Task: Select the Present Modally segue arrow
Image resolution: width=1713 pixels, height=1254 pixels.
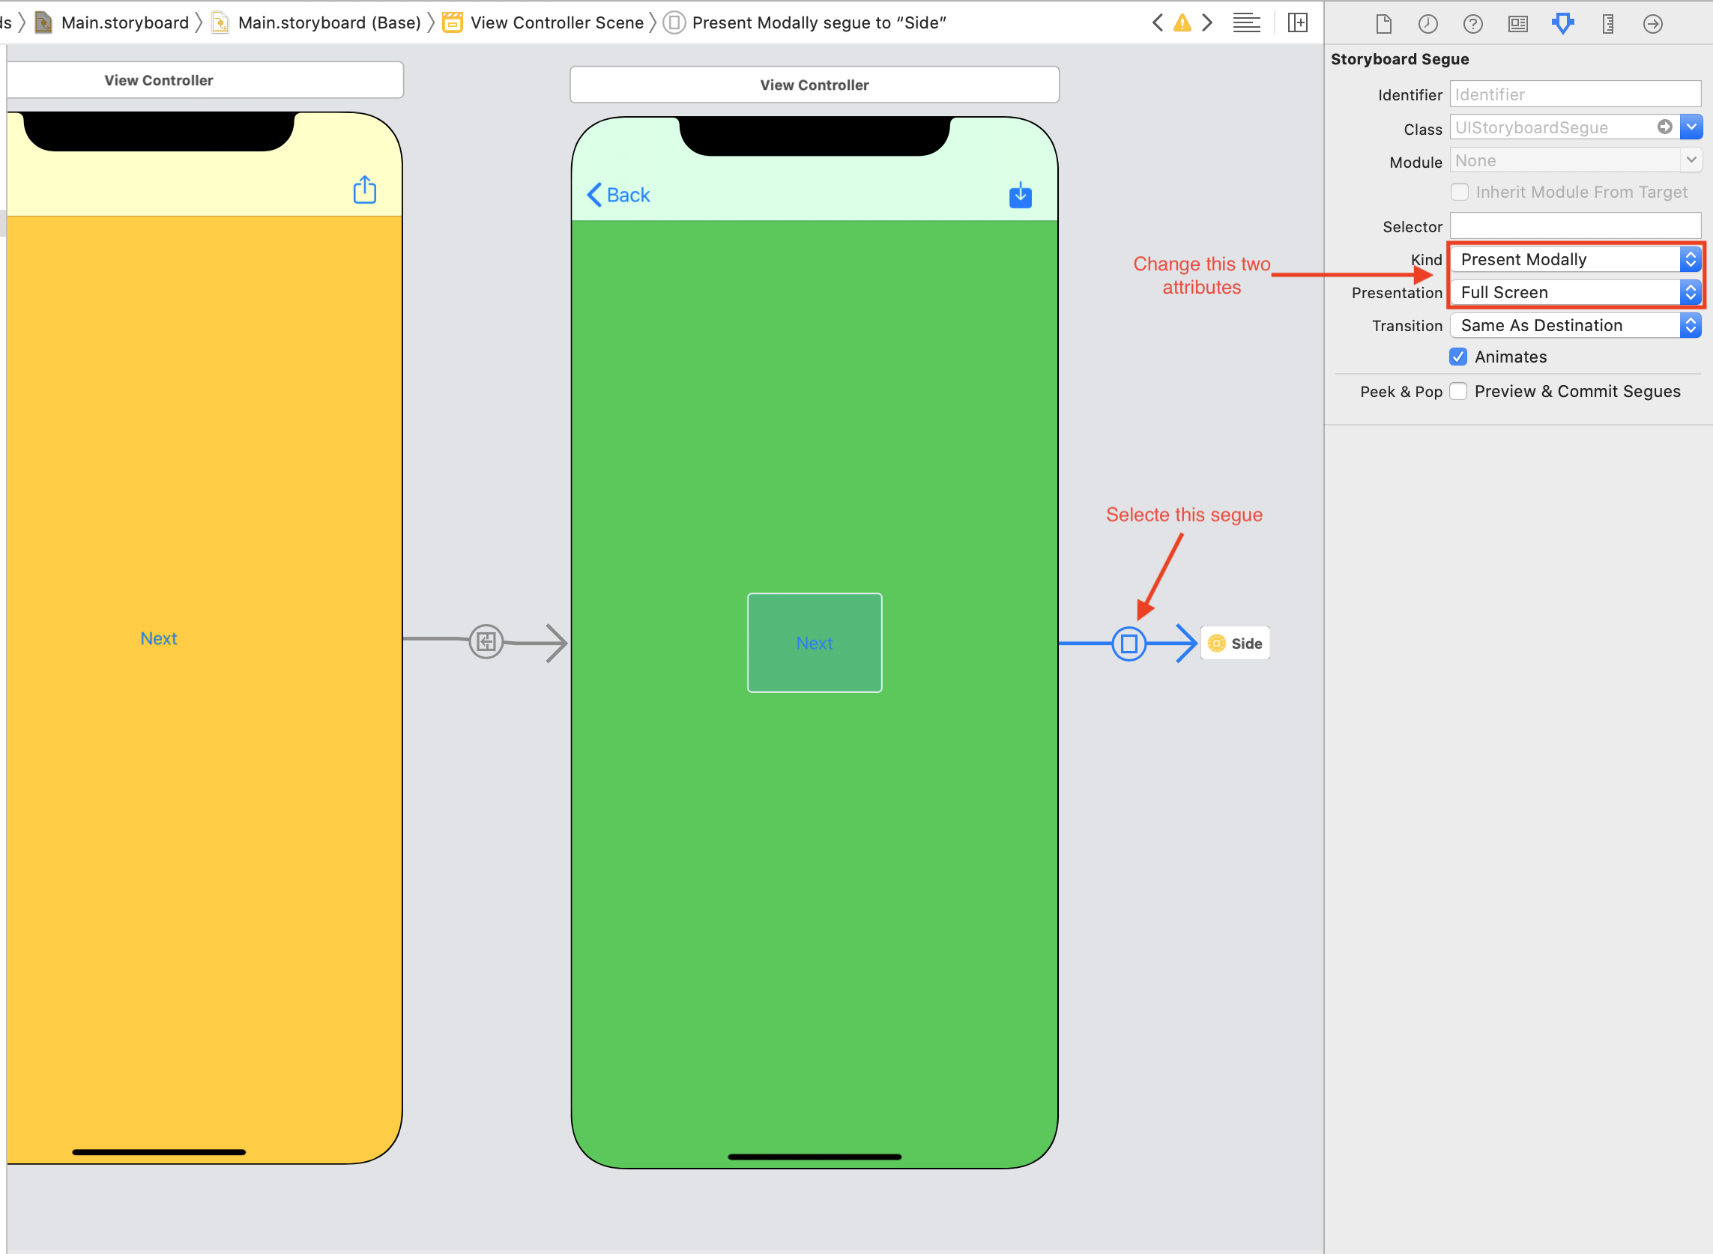Action: click(1129, 643)
